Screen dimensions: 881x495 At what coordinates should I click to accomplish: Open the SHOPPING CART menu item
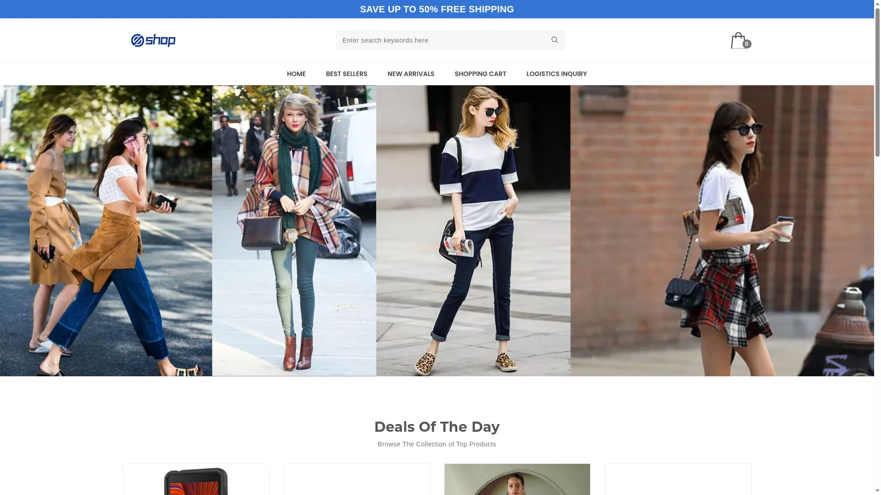tap(480, 74)
